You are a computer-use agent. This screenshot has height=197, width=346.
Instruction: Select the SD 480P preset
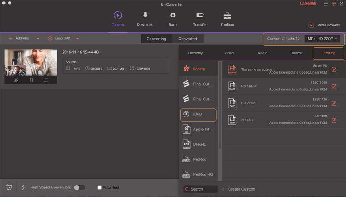click(x=284, y=120)
